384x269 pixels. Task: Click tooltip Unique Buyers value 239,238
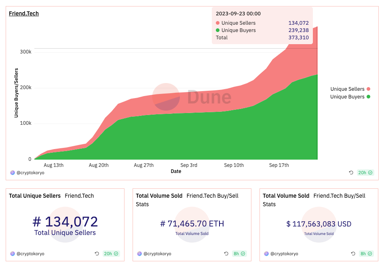click(299, 30)
